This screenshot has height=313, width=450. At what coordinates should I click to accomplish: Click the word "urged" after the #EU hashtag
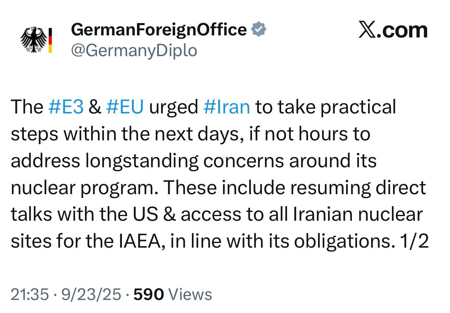coord(173,107)
